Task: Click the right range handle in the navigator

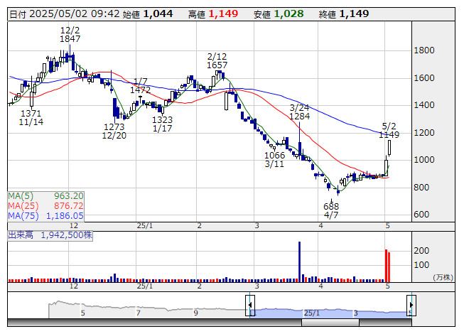Action: point(410,305)
